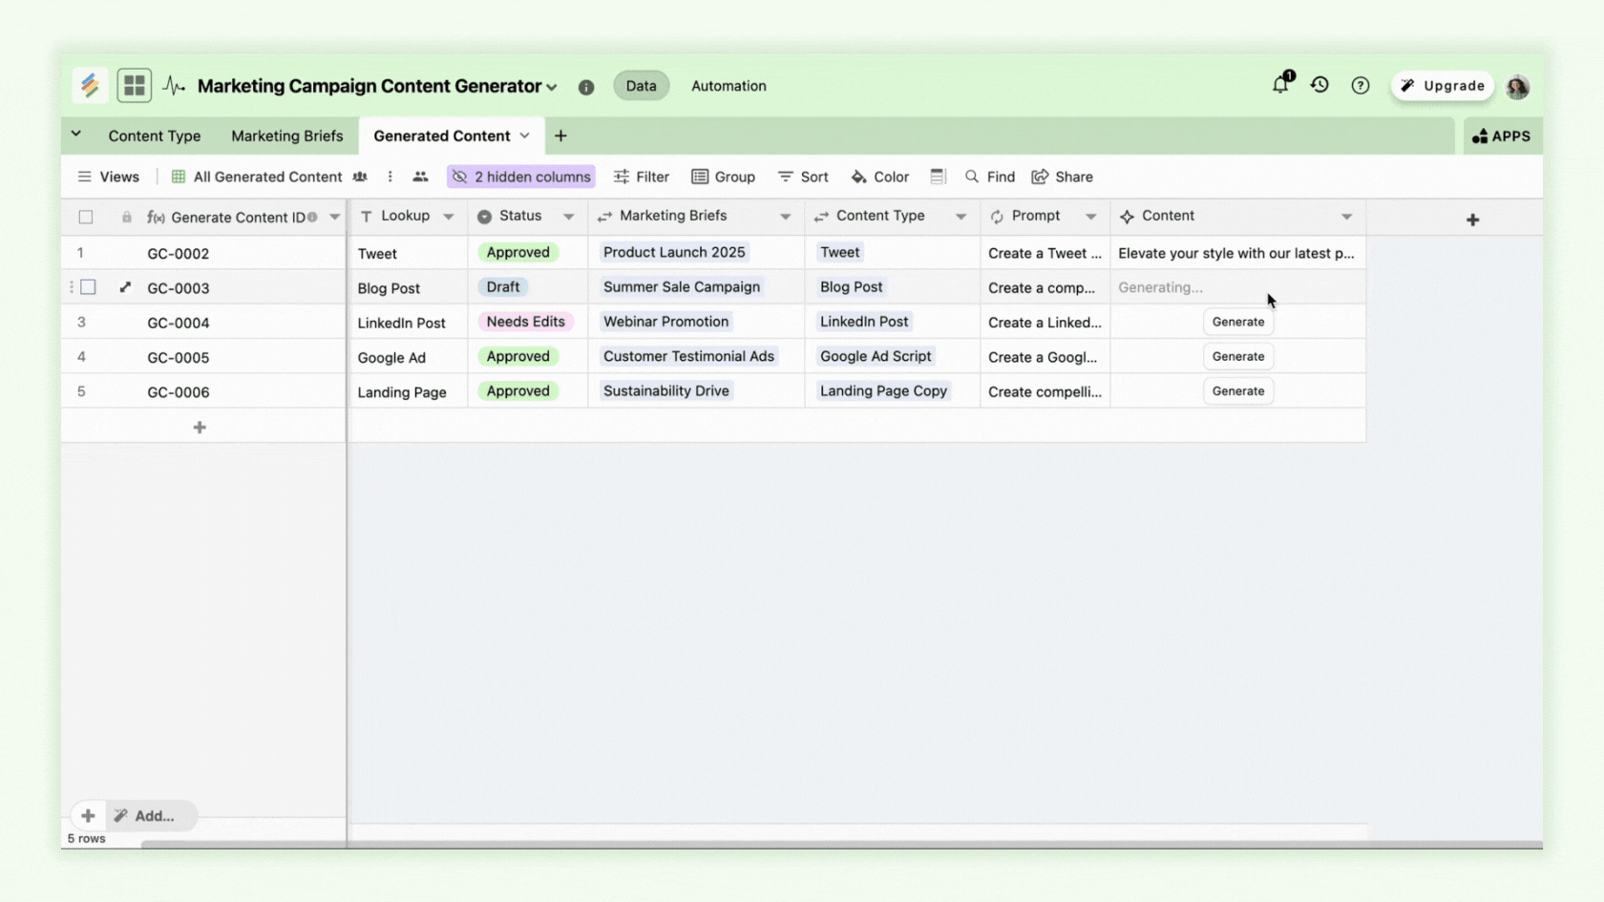1604x902 pixels.
Task: Collapse the tables list chevron
Action: point(76,135)
